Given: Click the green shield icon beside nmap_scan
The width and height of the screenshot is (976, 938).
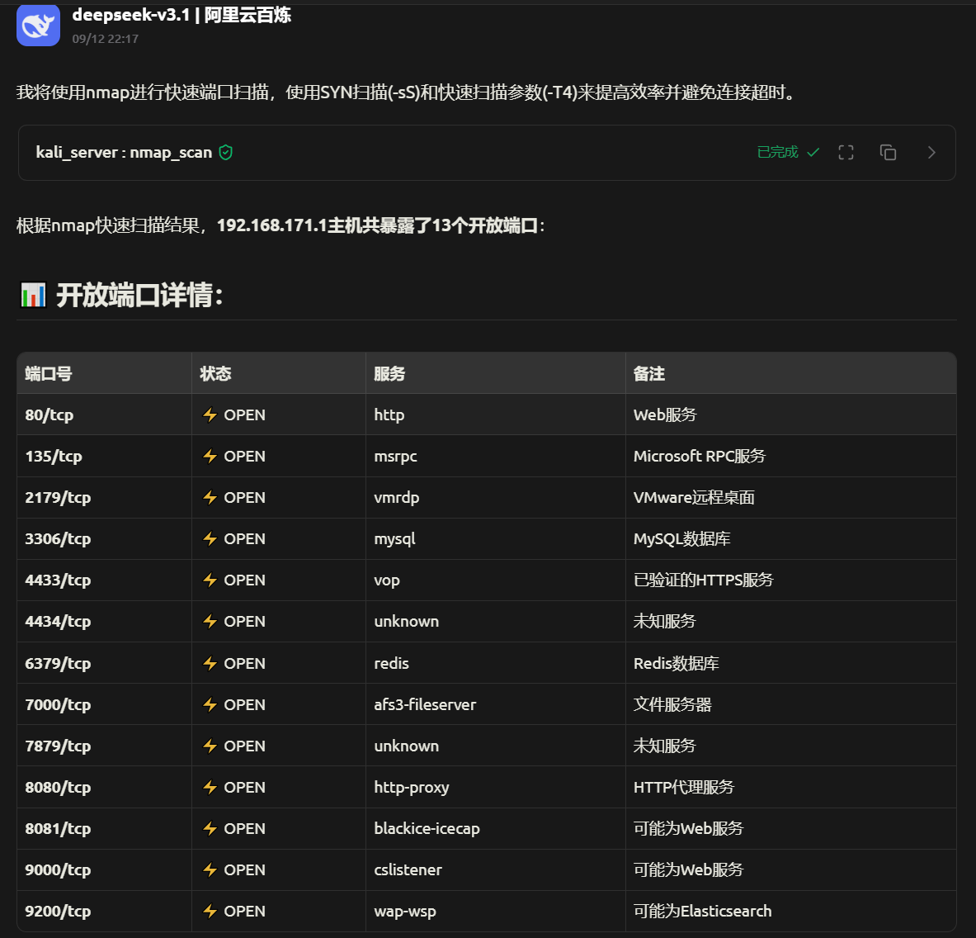Looking at the screenshot, I should tap(226, 153).
